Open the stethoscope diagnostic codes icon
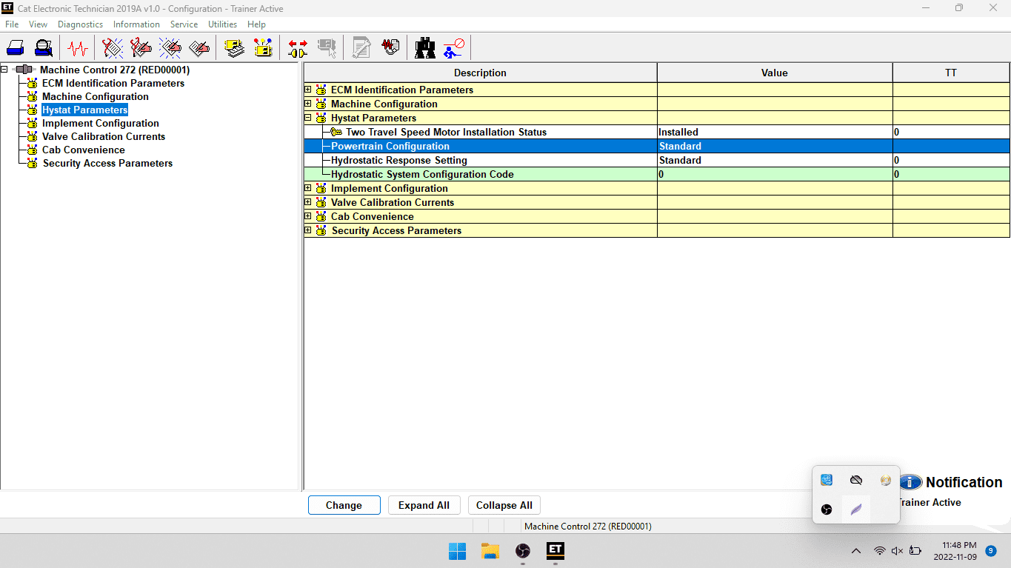 tap(113, 48)
